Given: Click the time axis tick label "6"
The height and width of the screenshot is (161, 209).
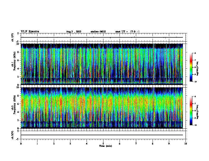Looking at the screenshot, I should click(x=120, y=144).
